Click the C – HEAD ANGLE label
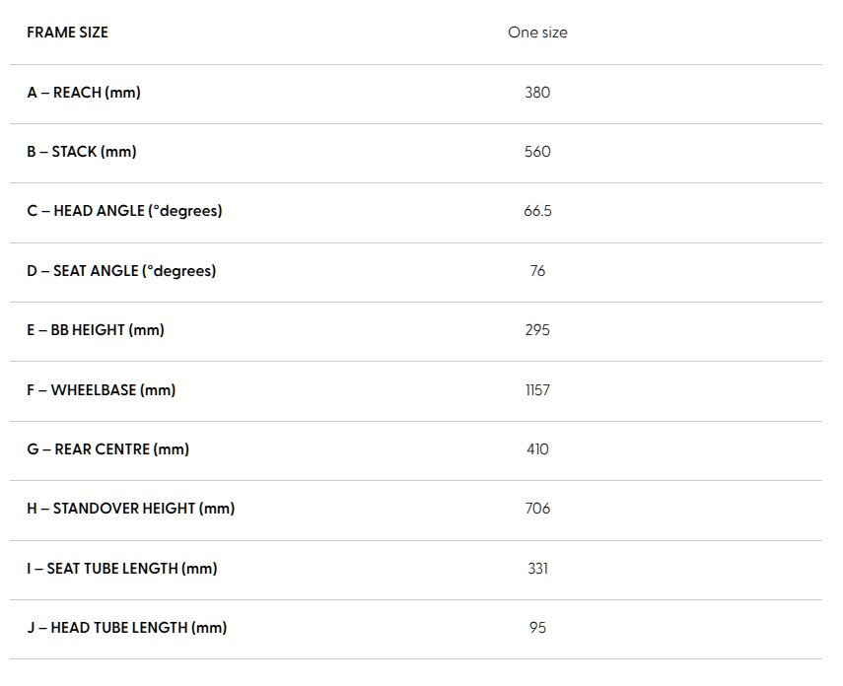Image resolution: width=843 pixels, height=686 pixels. click(x=124, y=211)
